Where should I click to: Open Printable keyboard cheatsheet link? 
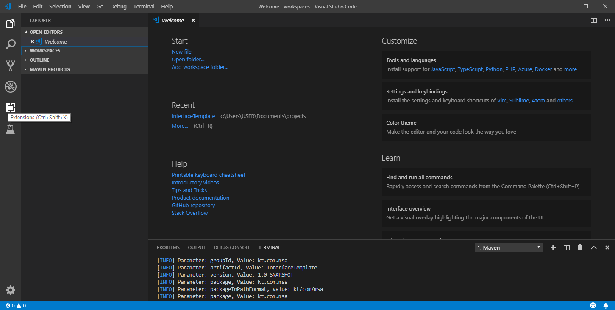pos(209,175)
